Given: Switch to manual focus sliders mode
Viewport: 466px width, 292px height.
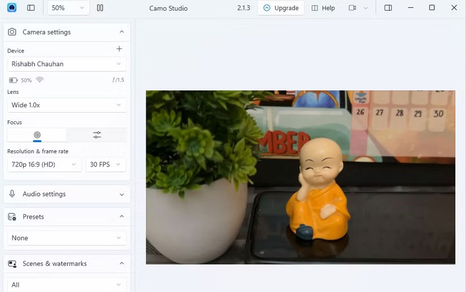Looking at the screenshot, I should point(97,135).
